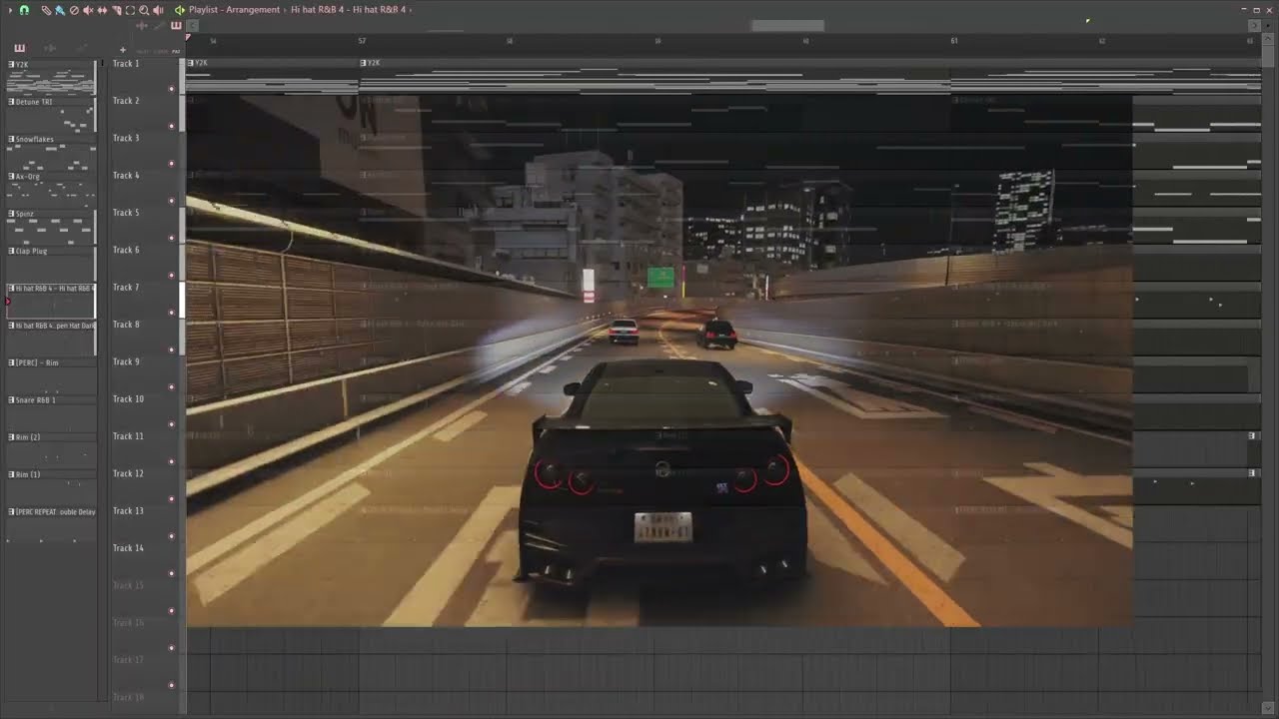Open menu icon of first Y2K clip
This screenshot has height=719, width=1279.
tap(191, 63)
